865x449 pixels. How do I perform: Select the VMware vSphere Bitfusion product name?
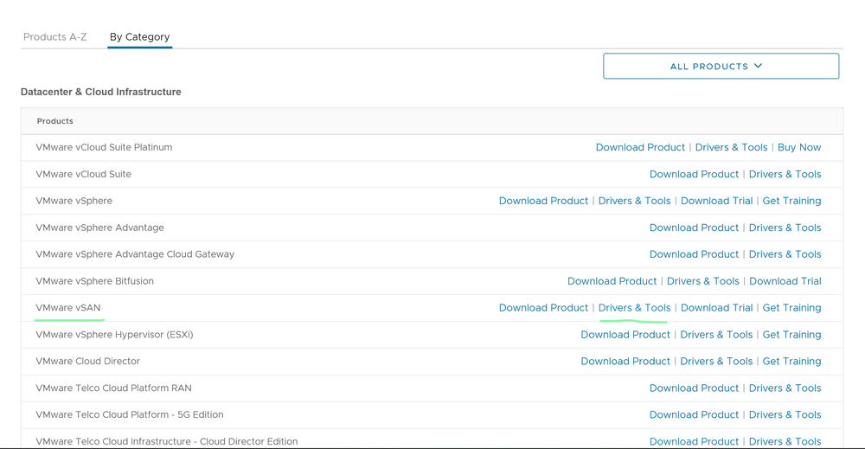click(x=95, y=281)
